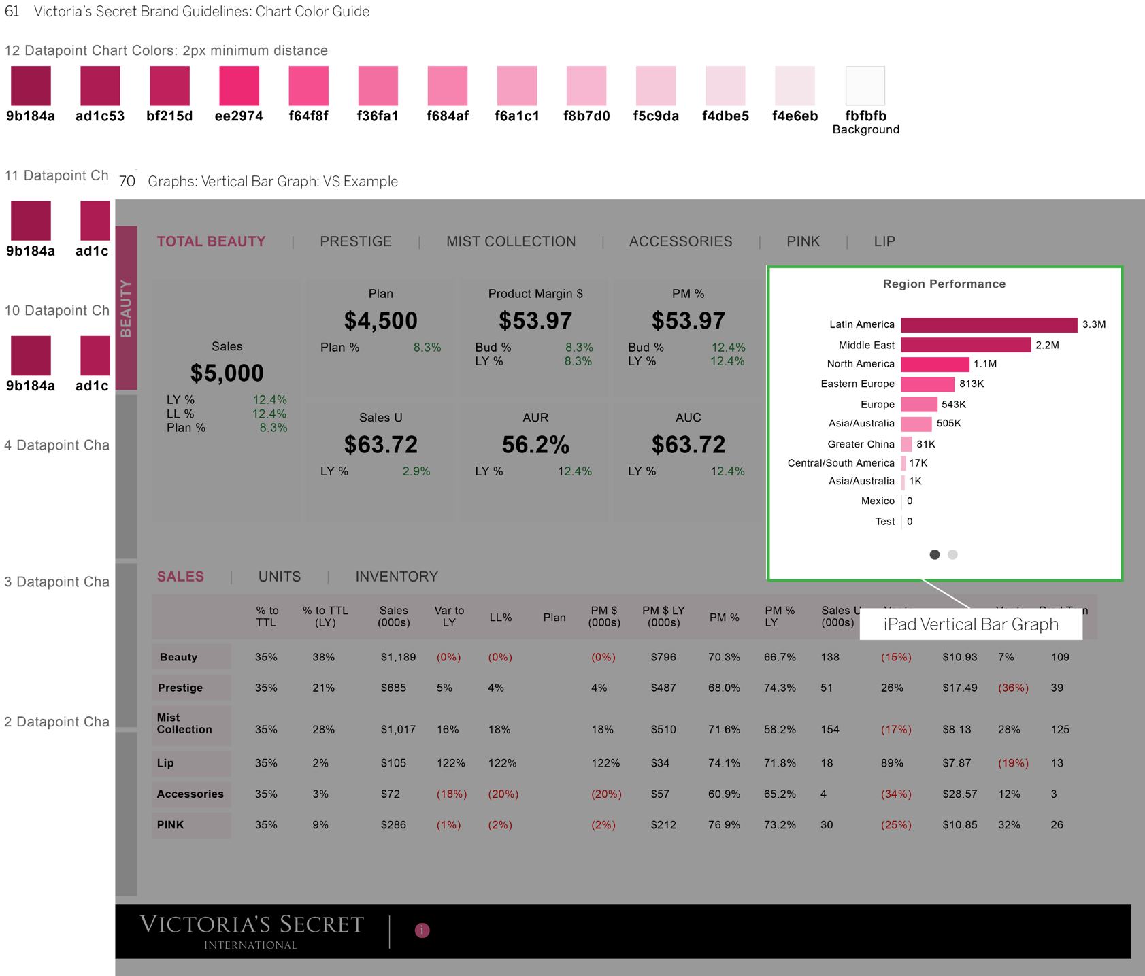The height and width of the screenshot is (976, 1145).
Task: Switch to the UNITS view
Action: point(279,576)
